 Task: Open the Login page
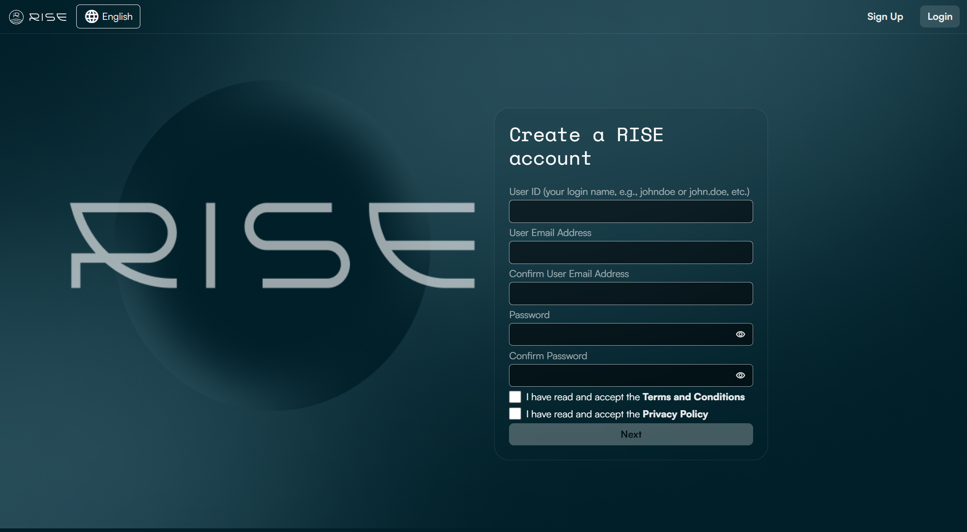click(939, 17)
